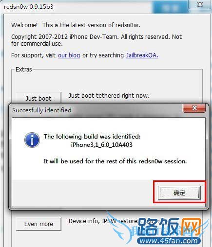The image size is (212, 247).
Task: Click the redsn0w 0.9.15b3 window title
Action: [28, 7]
